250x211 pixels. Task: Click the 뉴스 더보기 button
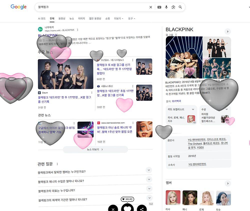tap(95, 150)
